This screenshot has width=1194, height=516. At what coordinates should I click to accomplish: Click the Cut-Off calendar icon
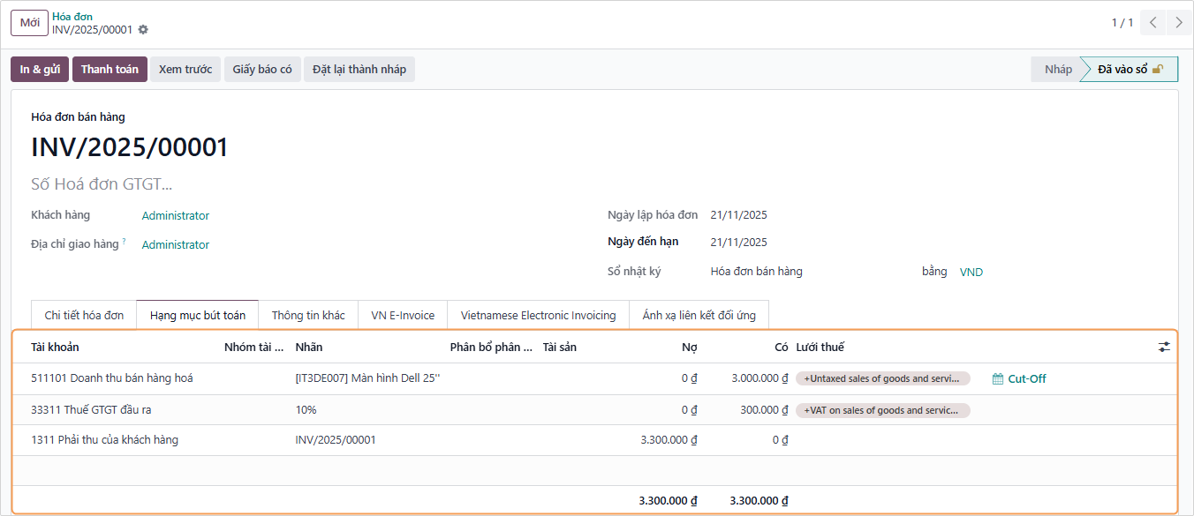pos(998,379)
